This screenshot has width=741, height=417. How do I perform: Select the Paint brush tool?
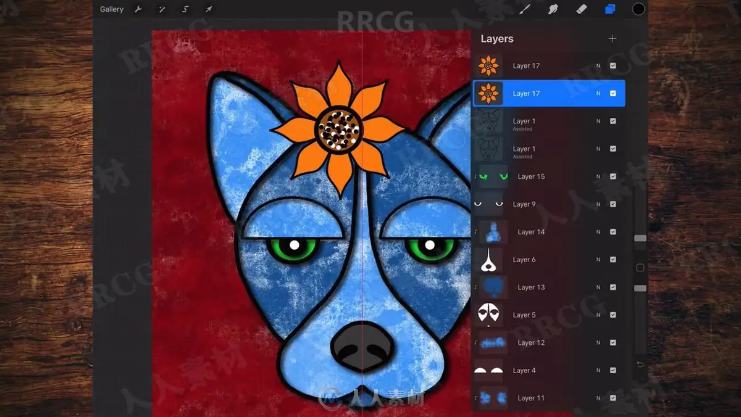point(525,9)
